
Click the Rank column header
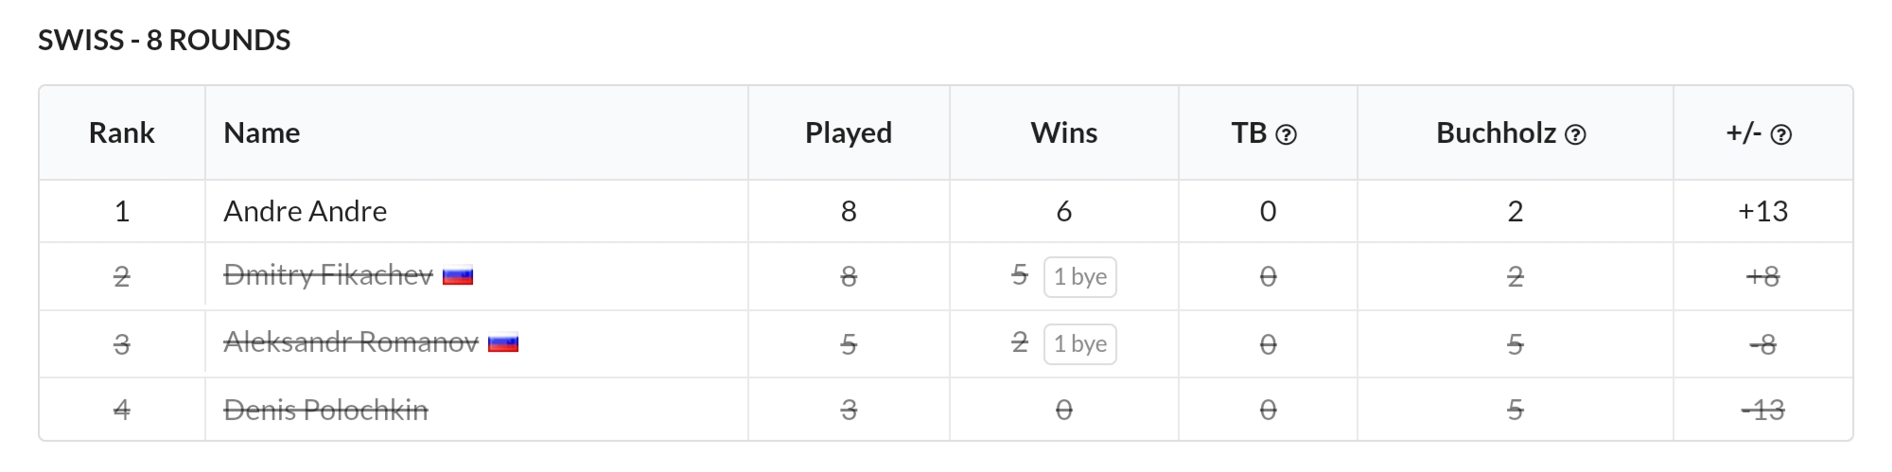point(122,132)
